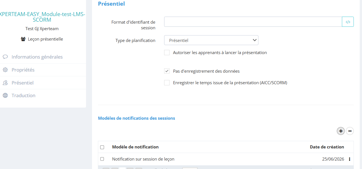Open the Propriétés section in the sidebar
The image size is (362, 169).
coord(23,70)
